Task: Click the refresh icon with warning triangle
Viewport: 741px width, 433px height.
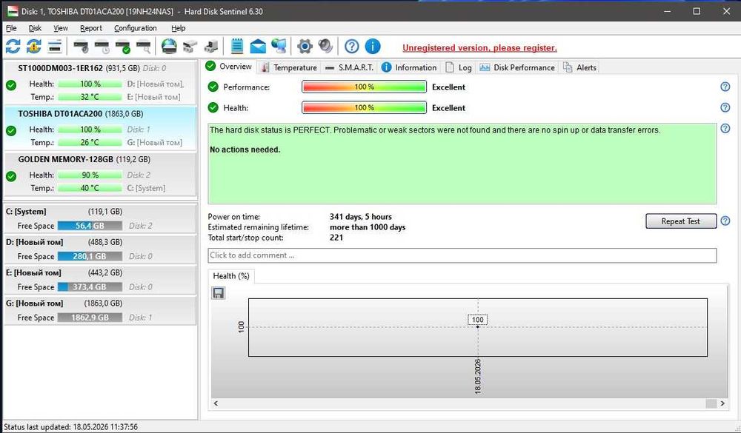Action: 33,47
